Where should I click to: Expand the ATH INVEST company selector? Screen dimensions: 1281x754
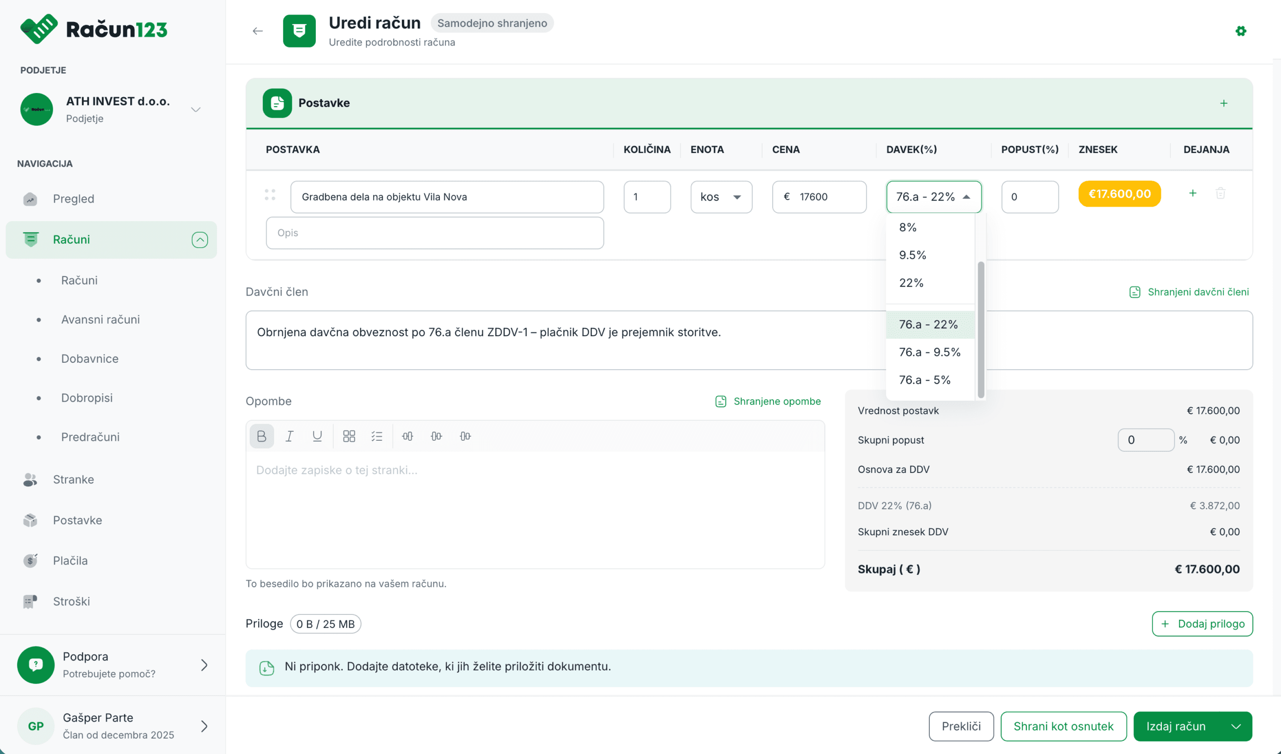196,109
